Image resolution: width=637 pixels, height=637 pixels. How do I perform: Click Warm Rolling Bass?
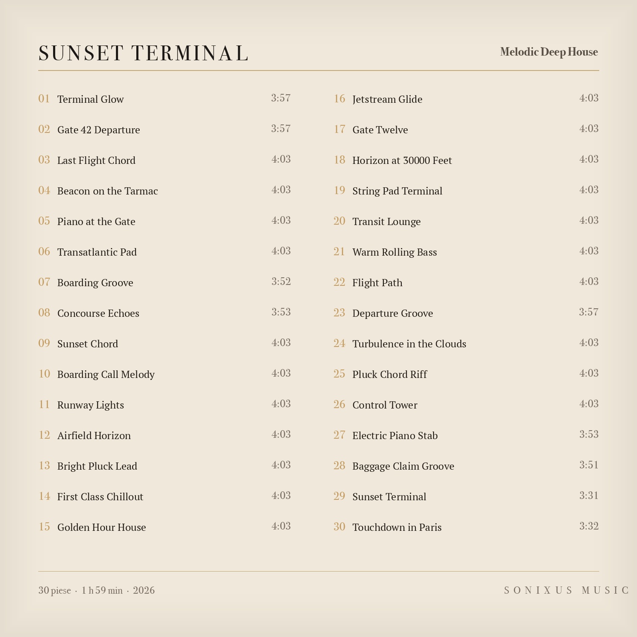coord(395,252)
